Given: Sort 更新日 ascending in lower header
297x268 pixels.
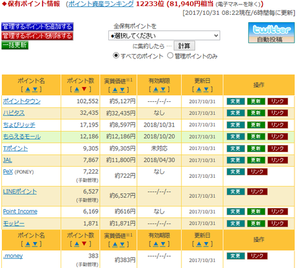Looking at the screenshot, I should 199,244.
